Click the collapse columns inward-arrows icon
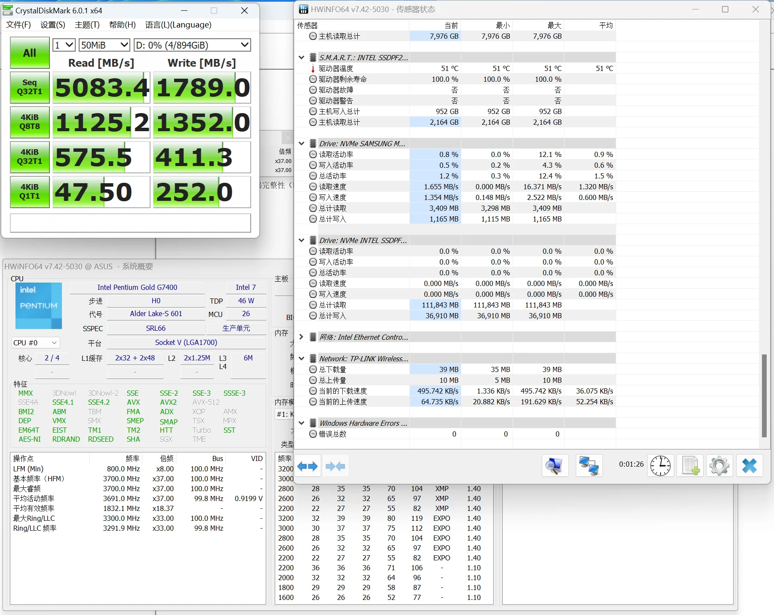Viewport: 774px width, 615px height. 335,466
